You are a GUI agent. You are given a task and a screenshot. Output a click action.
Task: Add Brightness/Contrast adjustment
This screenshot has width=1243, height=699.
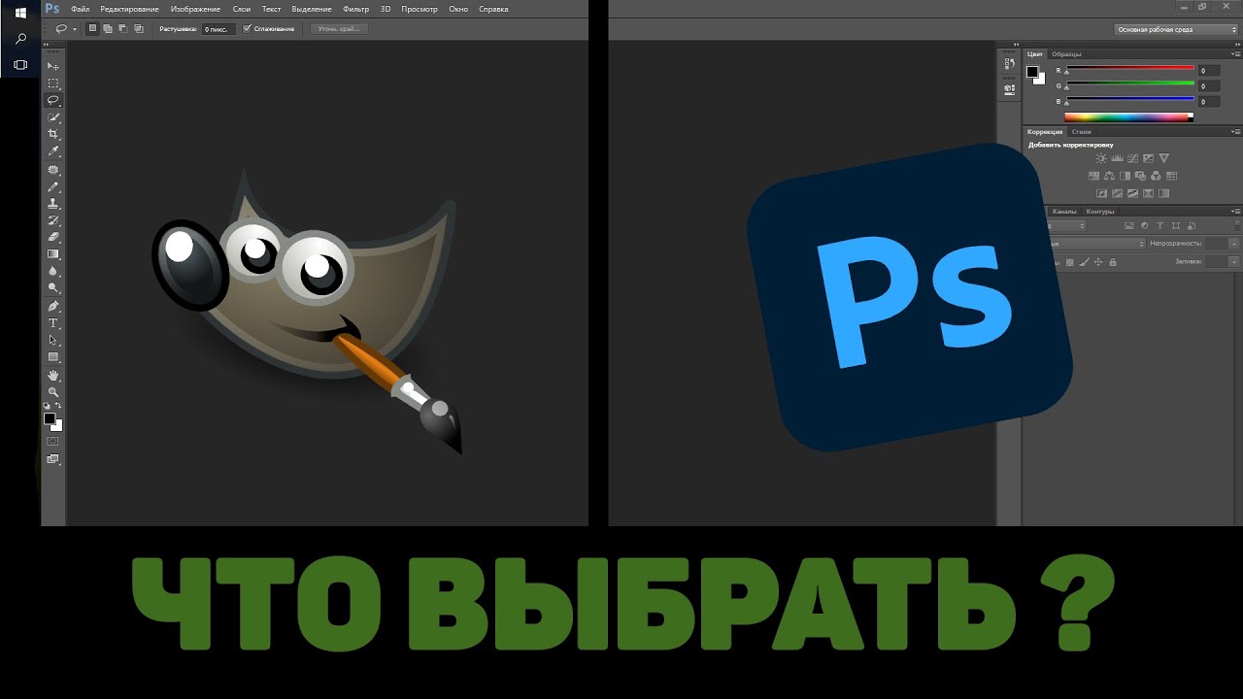tap(1101, 158)
